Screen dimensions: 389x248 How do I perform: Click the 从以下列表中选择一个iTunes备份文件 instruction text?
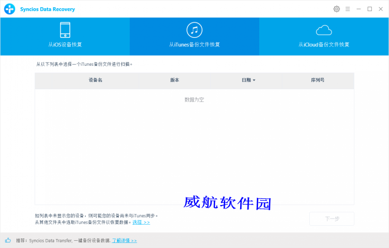pyautogui.click(x=84, y=64)
